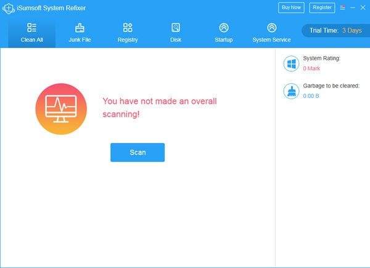
Task: Click the '0.00 B' garbage value
Action: 311,96
